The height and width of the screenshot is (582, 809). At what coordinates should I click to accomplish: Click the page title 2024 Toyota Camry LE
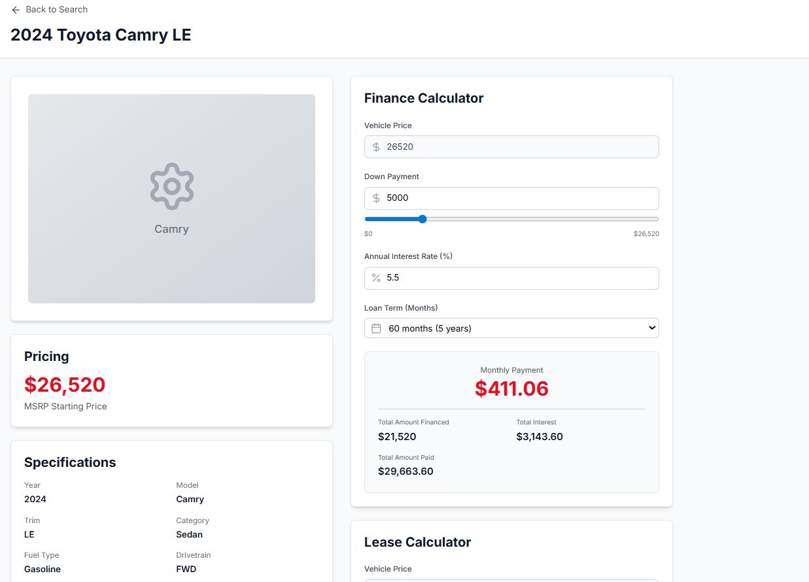101,35
